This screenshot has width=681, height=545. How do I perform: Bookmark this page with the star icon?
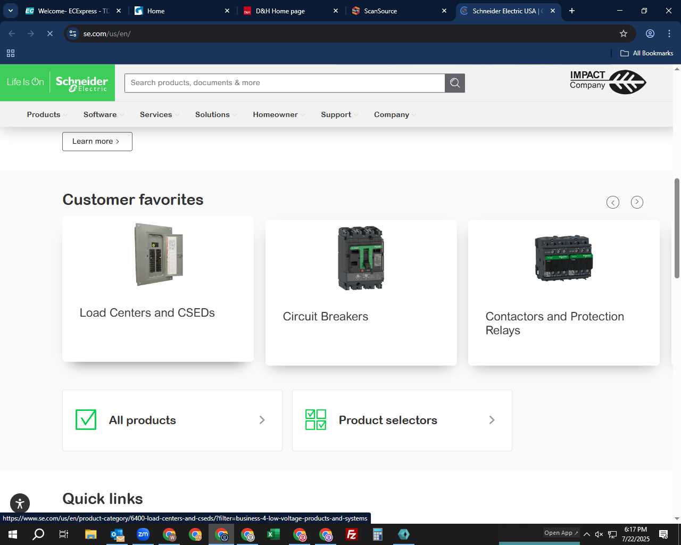point(624,34)
